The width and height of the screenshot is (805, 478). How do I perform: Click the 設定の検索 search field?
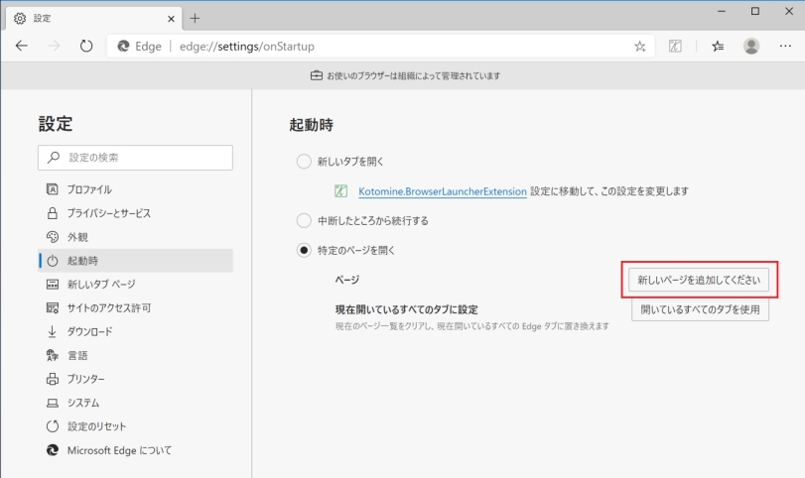coord(136,157)
